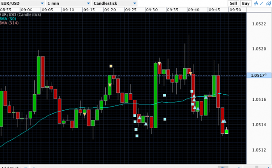The height and width of the screenshot is (168, 272).
Task: Click the Sell button
Action: [x=233, y=3]
